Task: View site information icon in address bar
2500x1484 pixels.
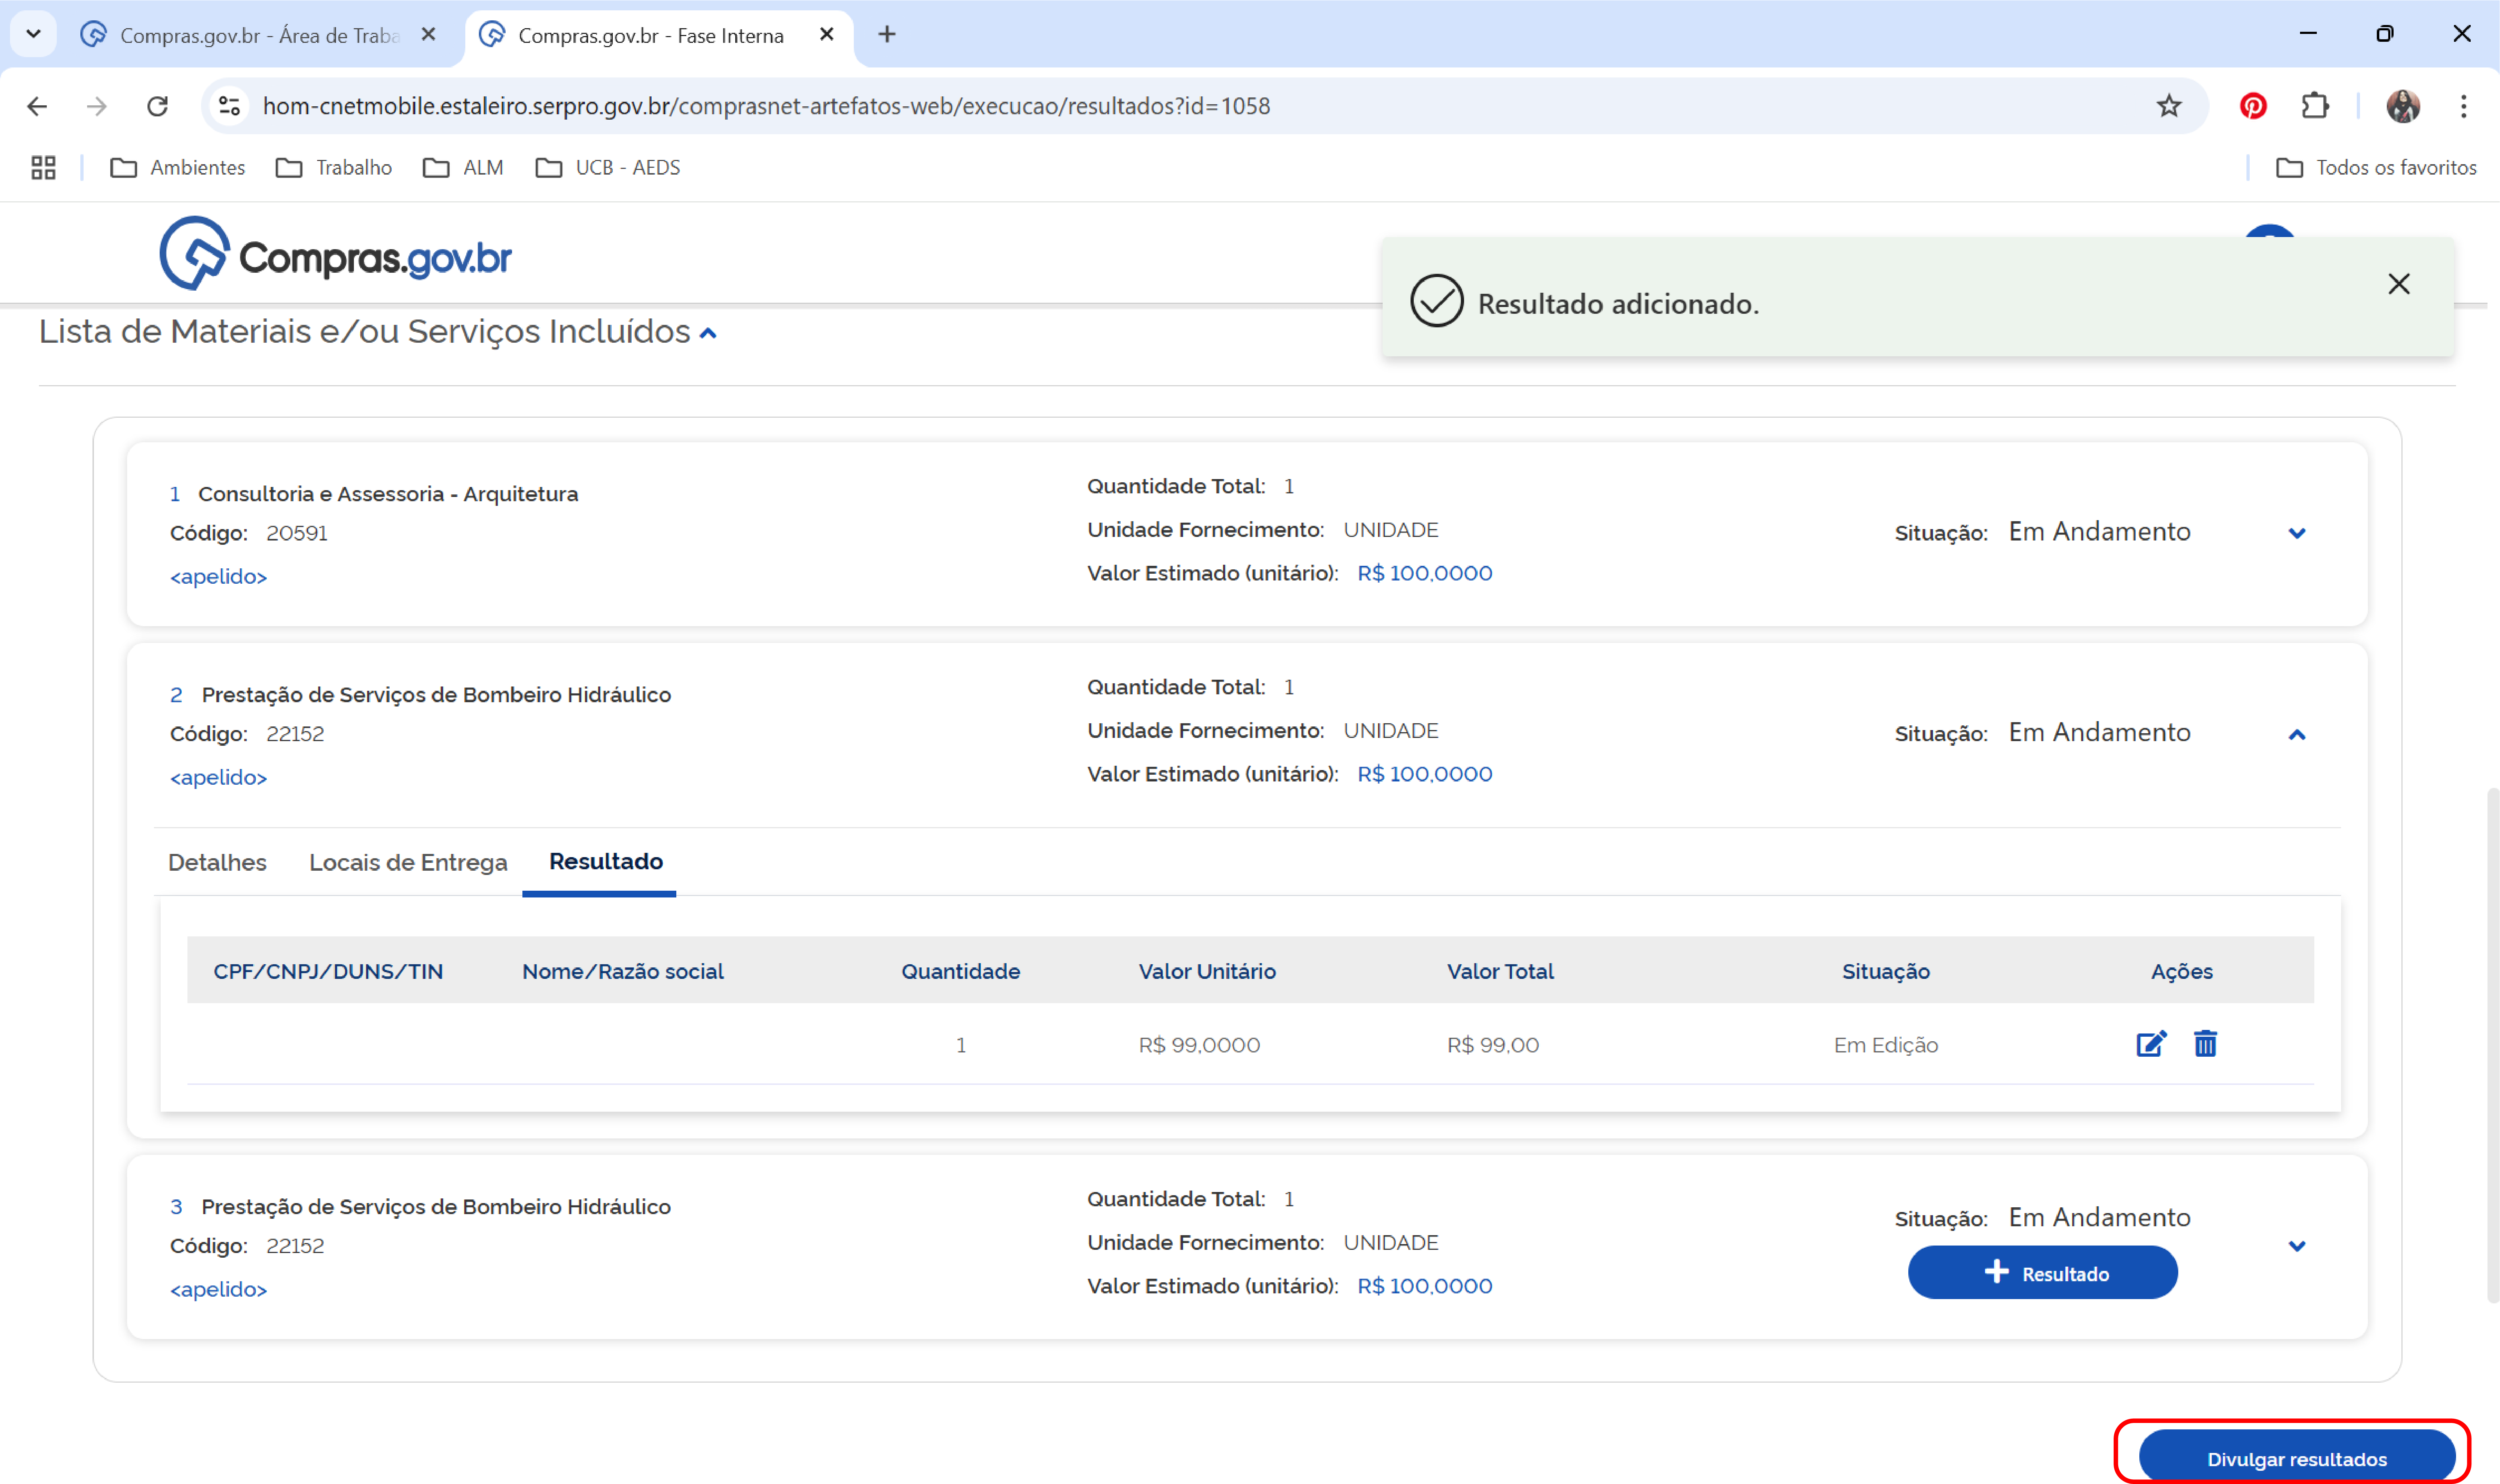Action: pyautogui.click(x=229, y=106)
